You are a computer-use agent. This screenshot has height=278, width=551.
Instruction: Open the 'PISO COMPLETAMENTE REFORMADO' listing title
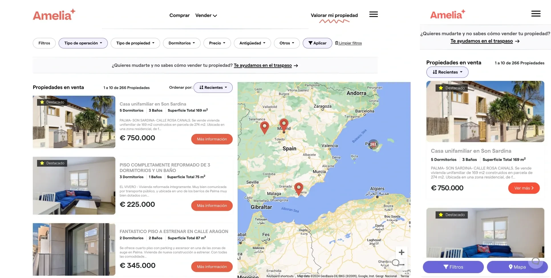[x=165, y=167]
